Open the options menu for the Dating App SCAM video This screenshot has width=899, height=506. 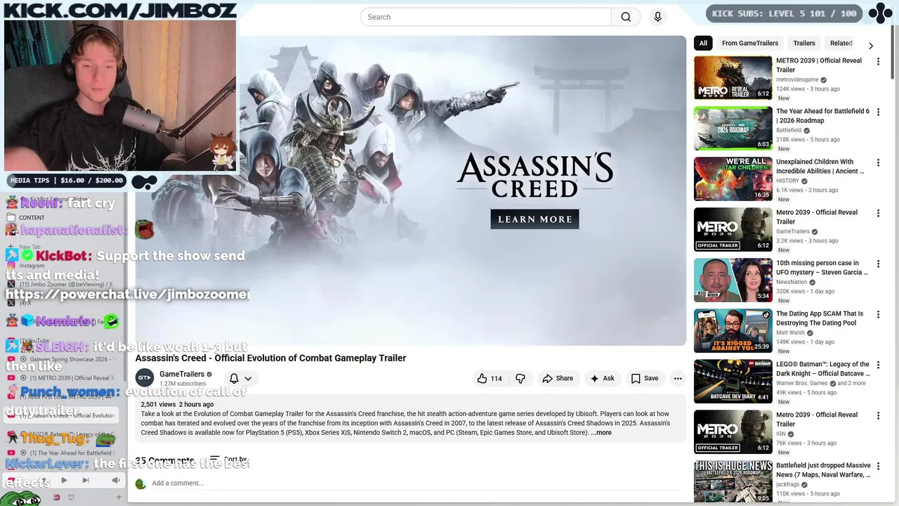878,315
